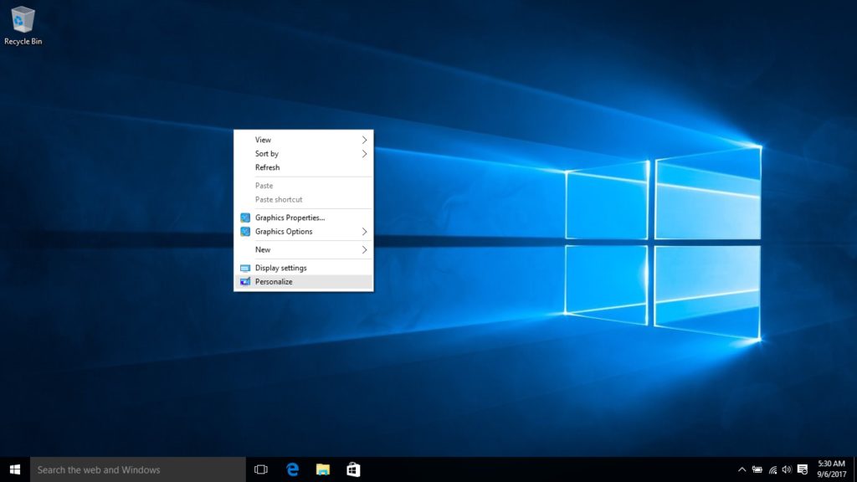Launch Microsoft Edge from the taskbar

[x=292, y=469]
